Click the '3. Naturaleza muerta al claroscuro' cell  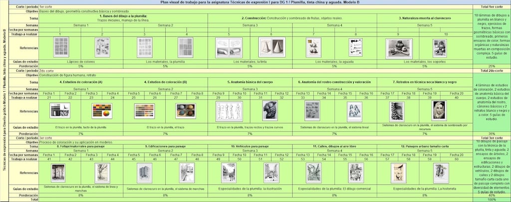point(425,18)
